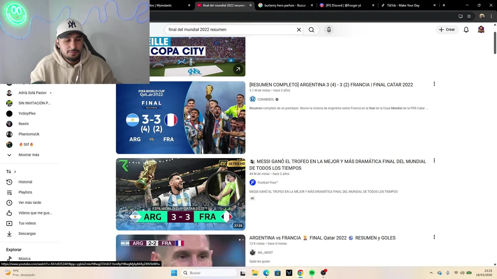
Task: Close the TikTok tab
Action: [x=434, y=5]
